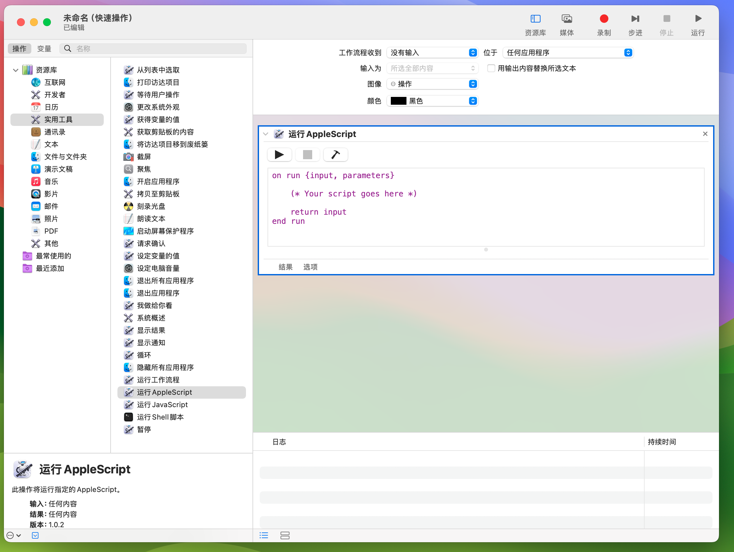734x552 pixels.
Task: Open the ellipsis action menu at bottom left
Action: point(14,535)
